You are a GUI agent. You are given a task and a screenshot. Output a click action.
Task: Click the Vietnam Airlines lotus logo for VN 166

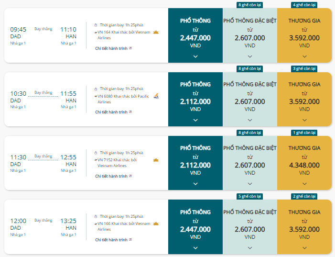tap(155, 223)
